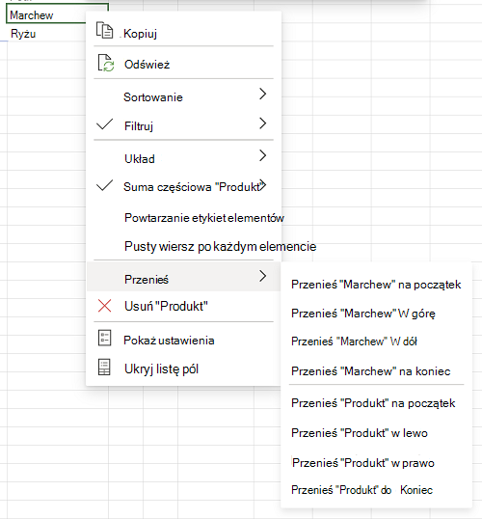Viewport: 482px width, 519px height.
Task: Choose Przenieś "Marchew" W górę
Action: 363,314
